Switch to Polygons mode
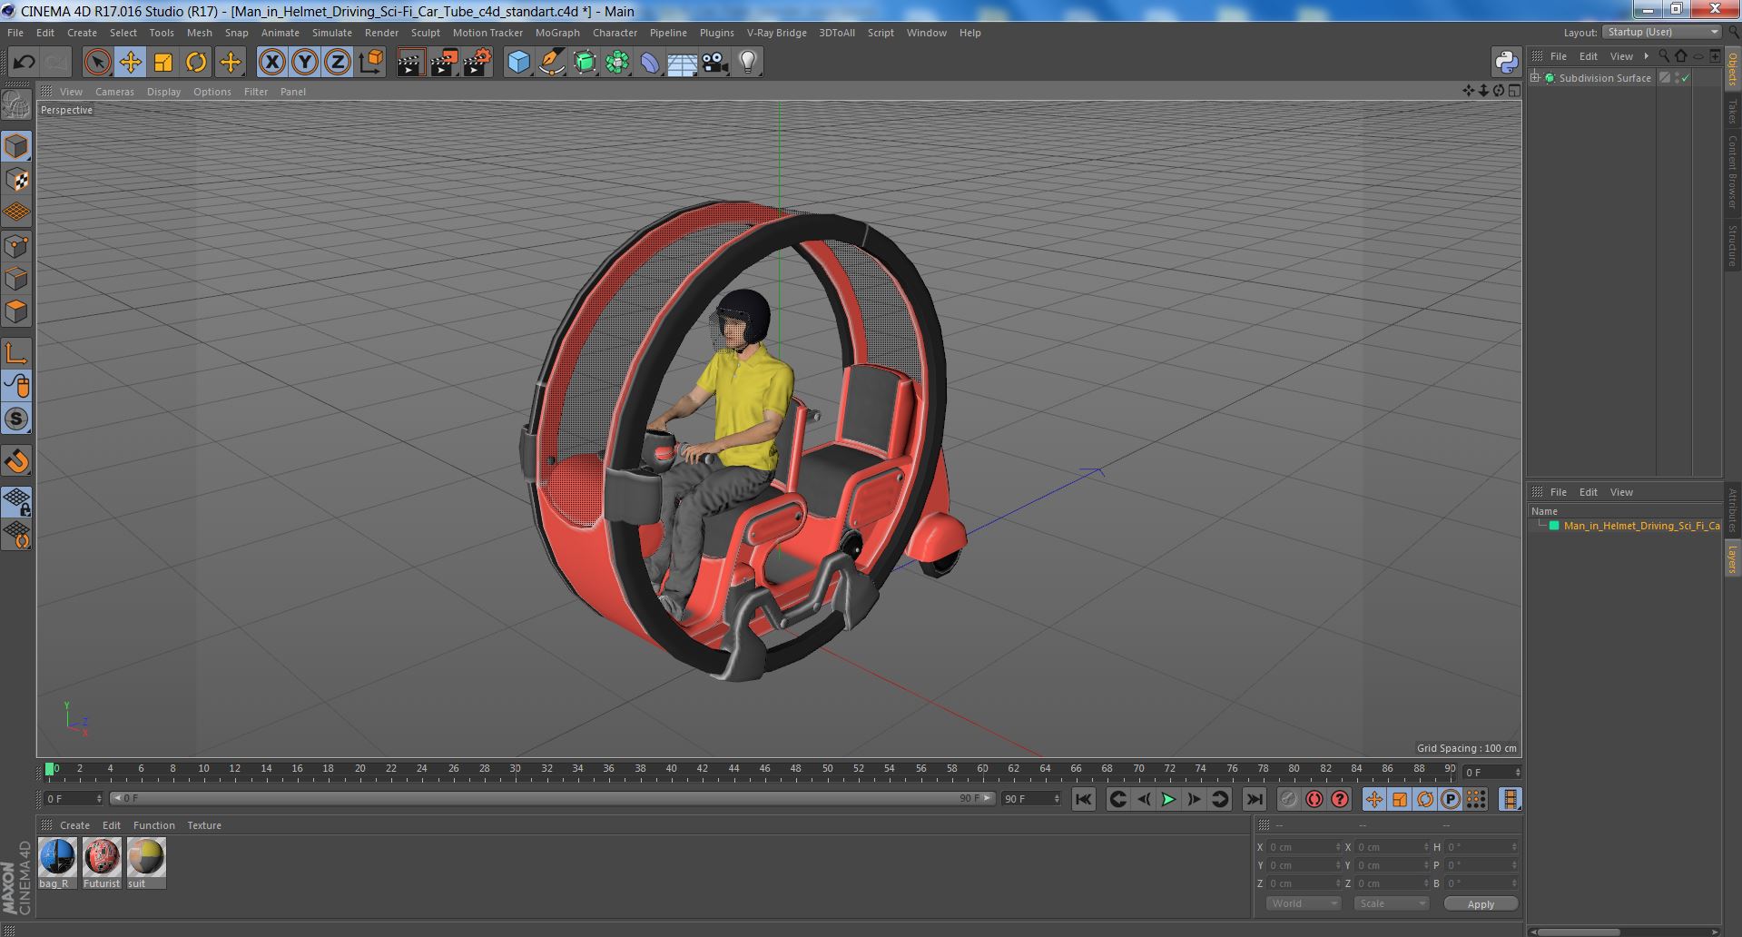This screenshot has width=1742, height=937. coord(16,311)
